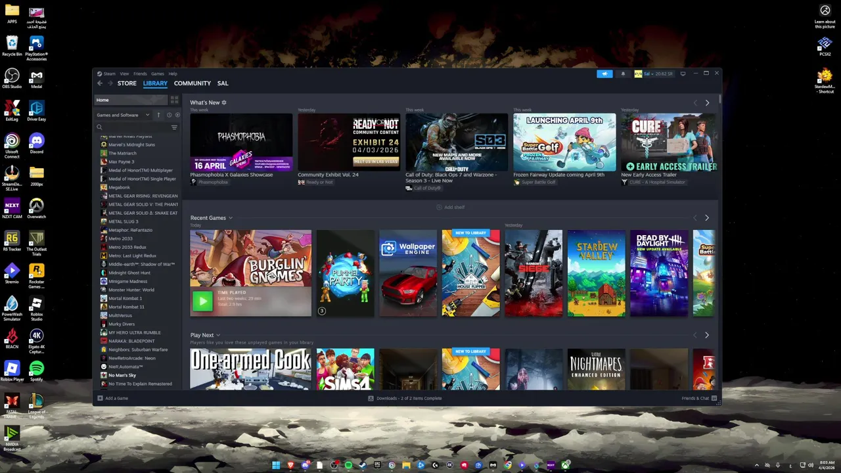Open Spotify desktop shortcut
Image resolution: width=841 pixels, height=473 pixels.
click(36, 371)
